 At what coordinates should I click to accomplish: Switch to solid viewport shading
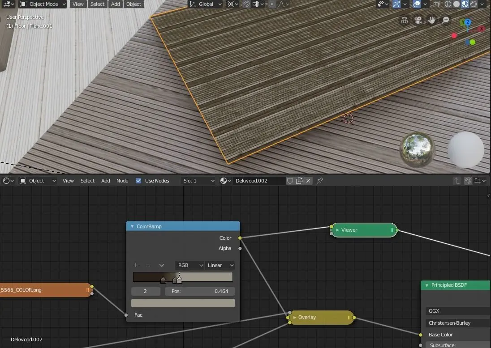click(x=457, y=4)
